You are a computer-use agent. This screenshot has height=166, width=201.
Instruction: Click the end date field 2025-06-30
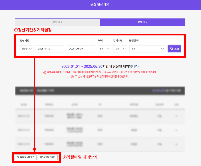pos(81,49)
